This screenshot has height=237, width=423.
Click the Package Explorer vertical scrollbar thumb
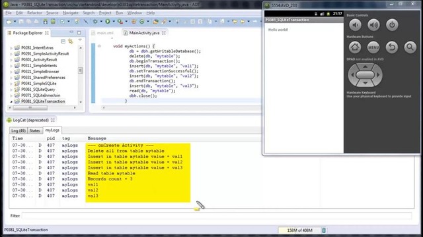click(81, 70)
